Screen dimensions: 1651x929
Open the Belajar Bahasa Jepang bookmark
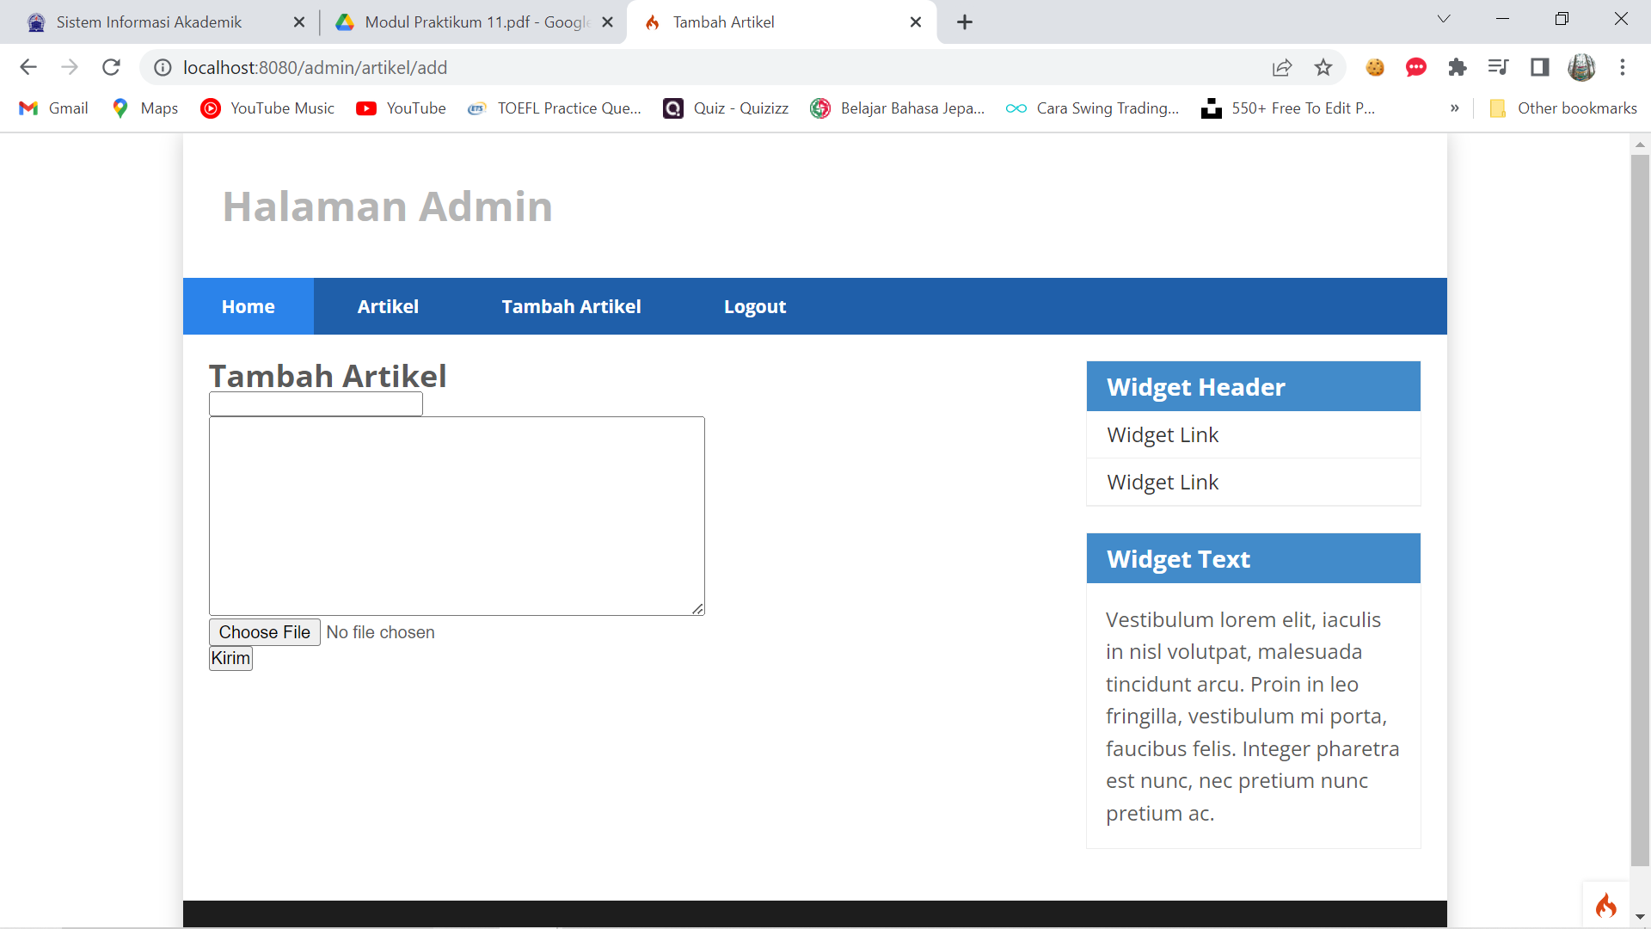(x=899, y=108)
